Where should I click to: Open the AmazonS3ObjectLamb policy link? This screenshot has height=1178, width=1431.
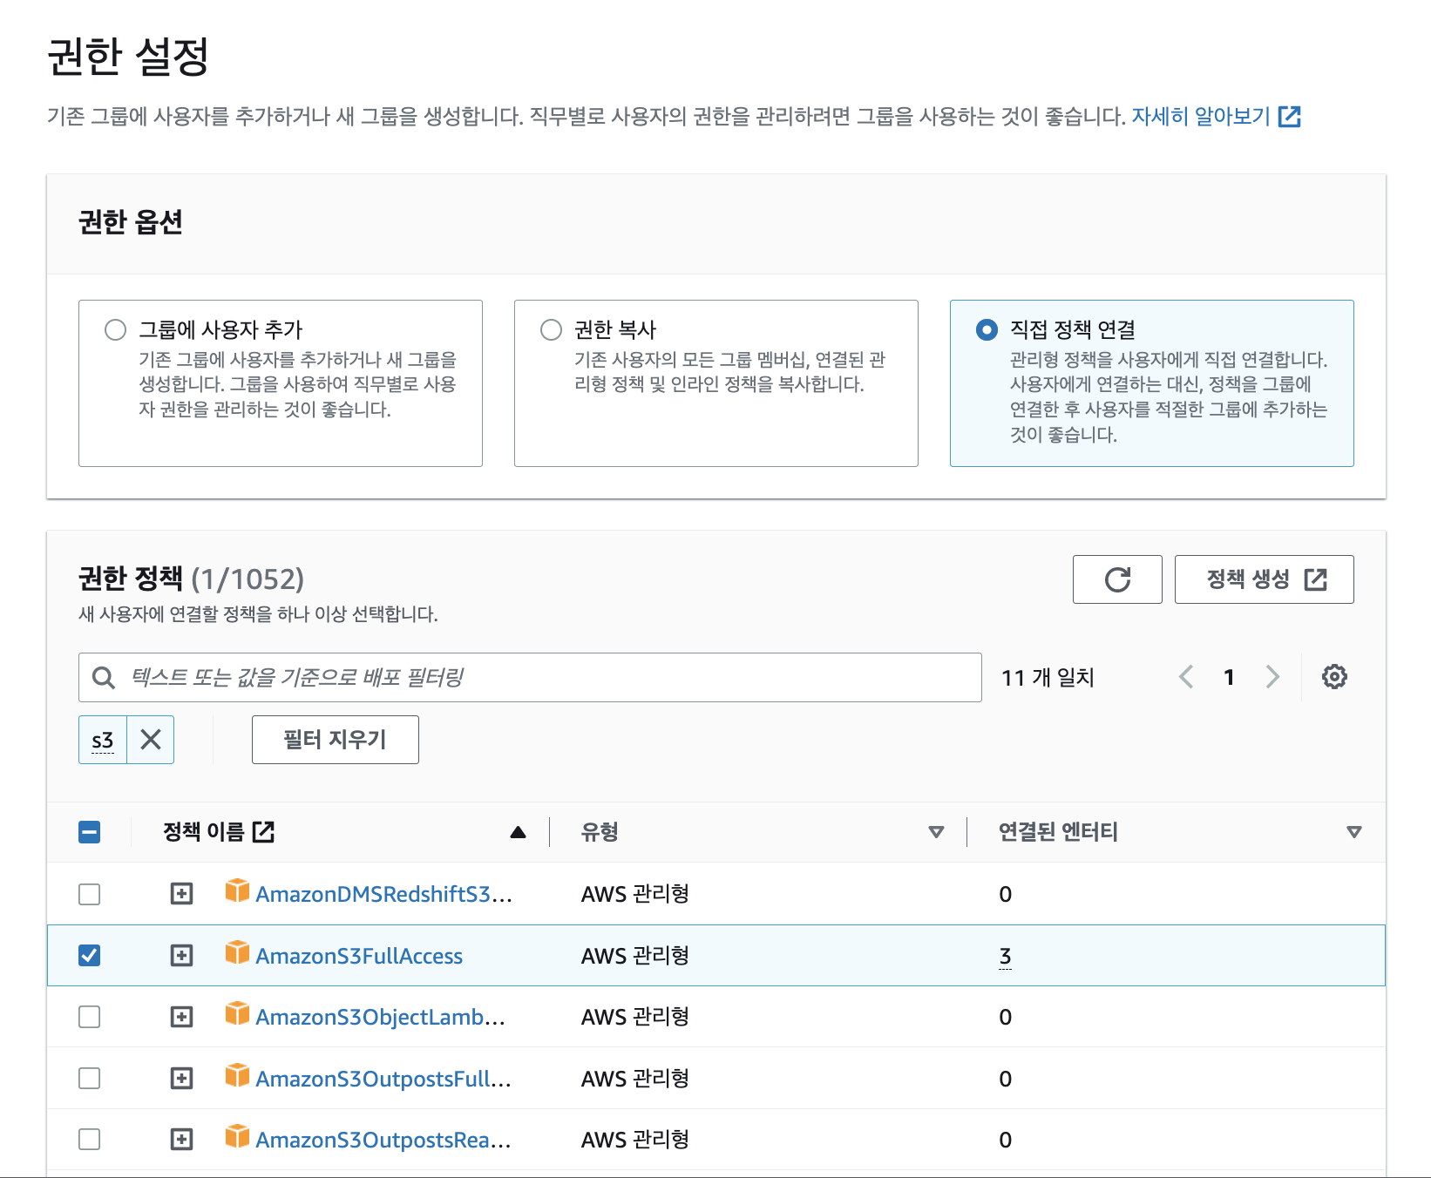pos(380,1017)
